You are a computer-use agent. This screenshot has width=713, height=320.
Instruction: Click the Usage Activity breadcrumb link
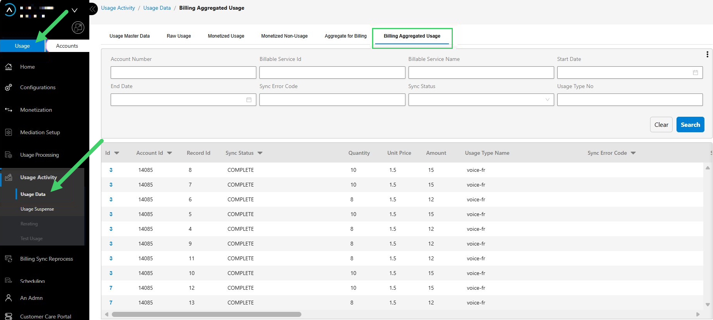pyautogui.click(x=118, y=8)
